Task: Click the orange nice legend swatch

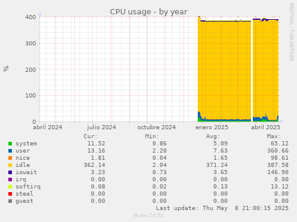Action: [10, 158]
